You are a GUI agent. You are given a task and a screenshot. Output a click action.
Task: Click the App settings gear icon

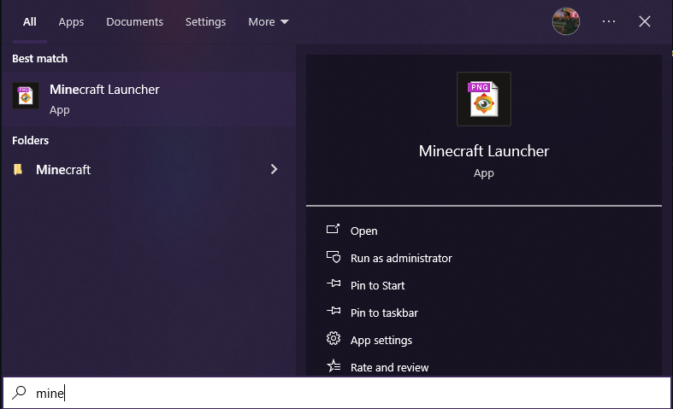pos(334,339)
